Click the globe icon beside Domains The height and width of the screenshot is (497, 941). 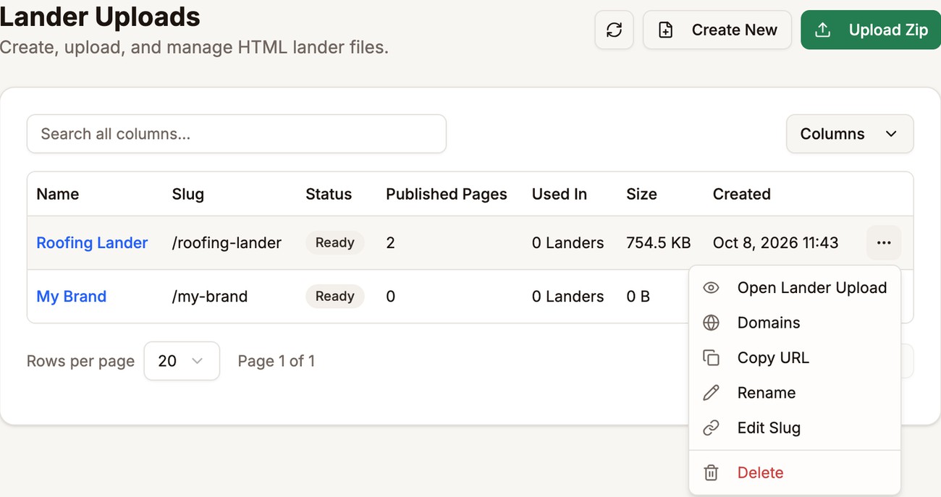tap(712, 323)
